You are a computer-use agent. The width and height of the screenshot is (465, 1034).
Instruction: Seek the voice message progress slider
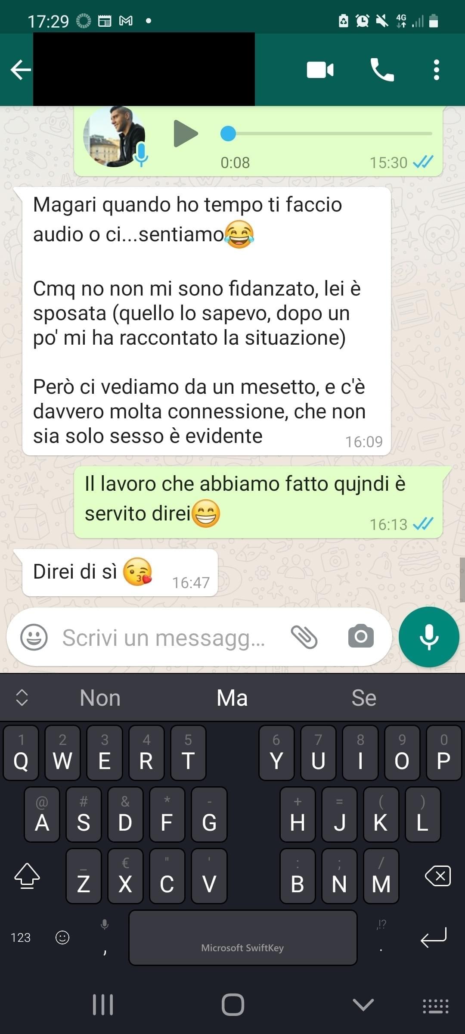pyautogui.click(x=326, y=134)
